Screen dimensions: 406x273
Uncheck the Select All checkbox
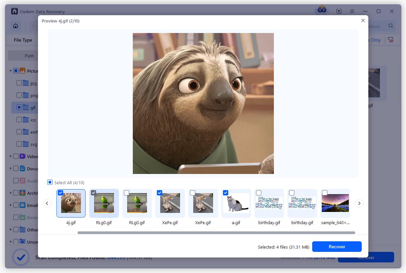coord(50,182)
